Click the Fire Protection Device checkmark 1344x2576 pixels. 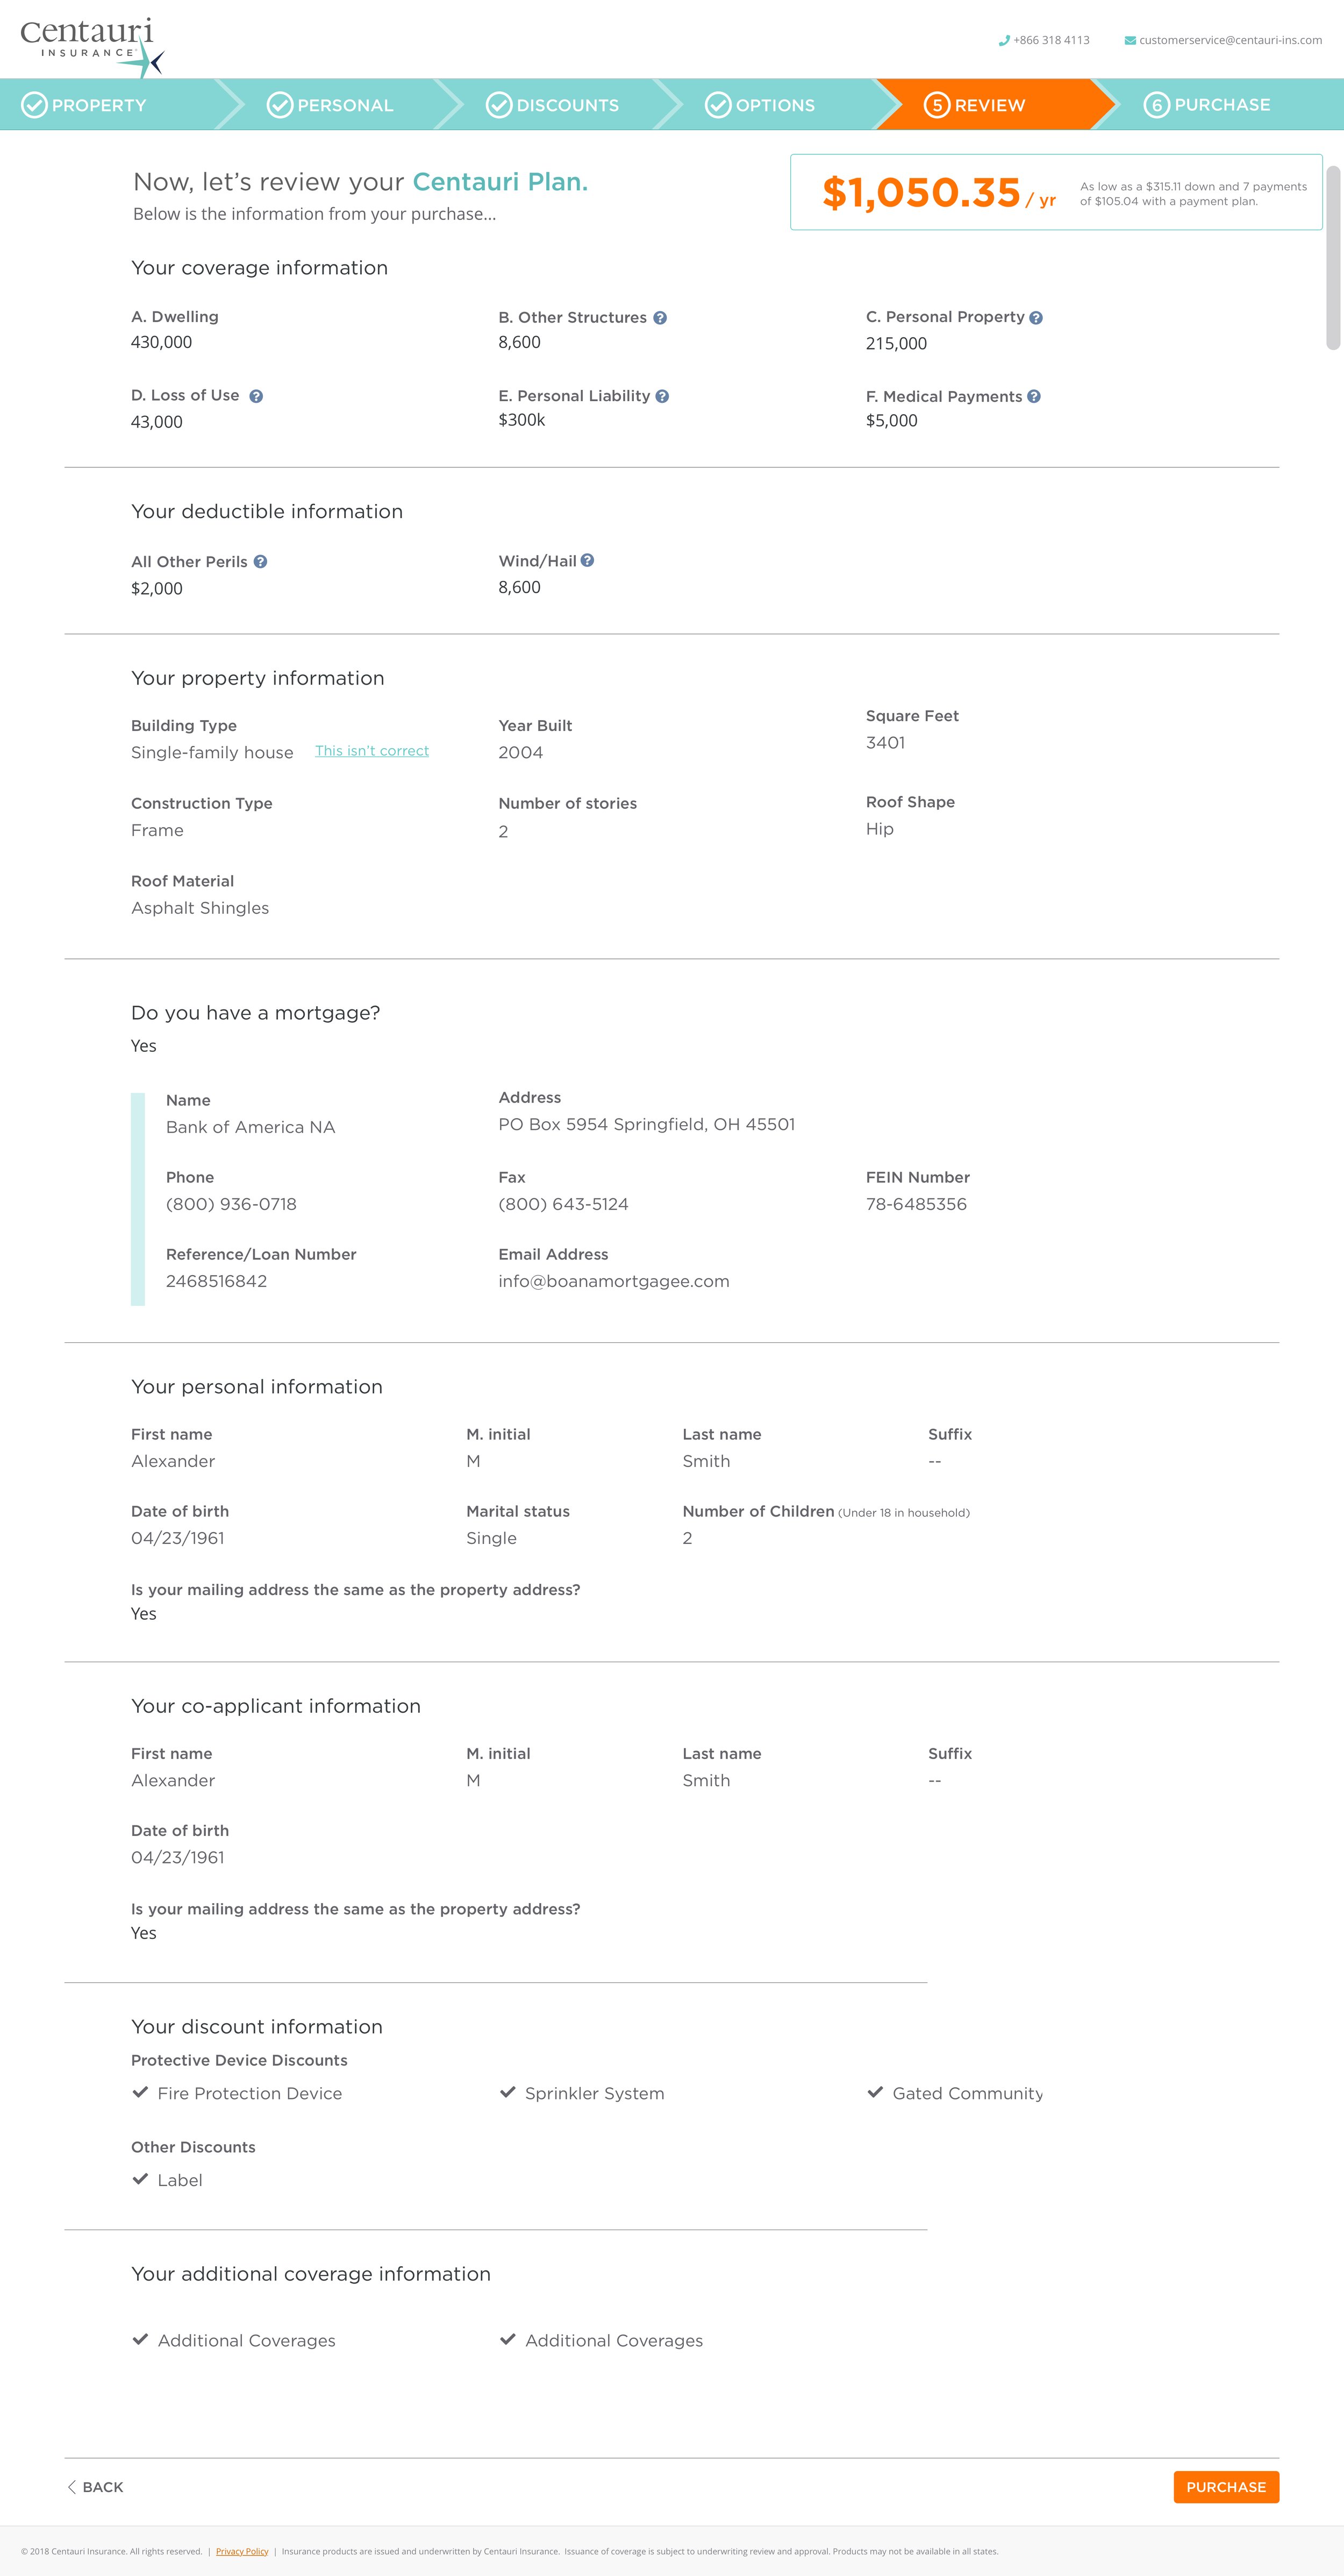(x=140, y=2092)
